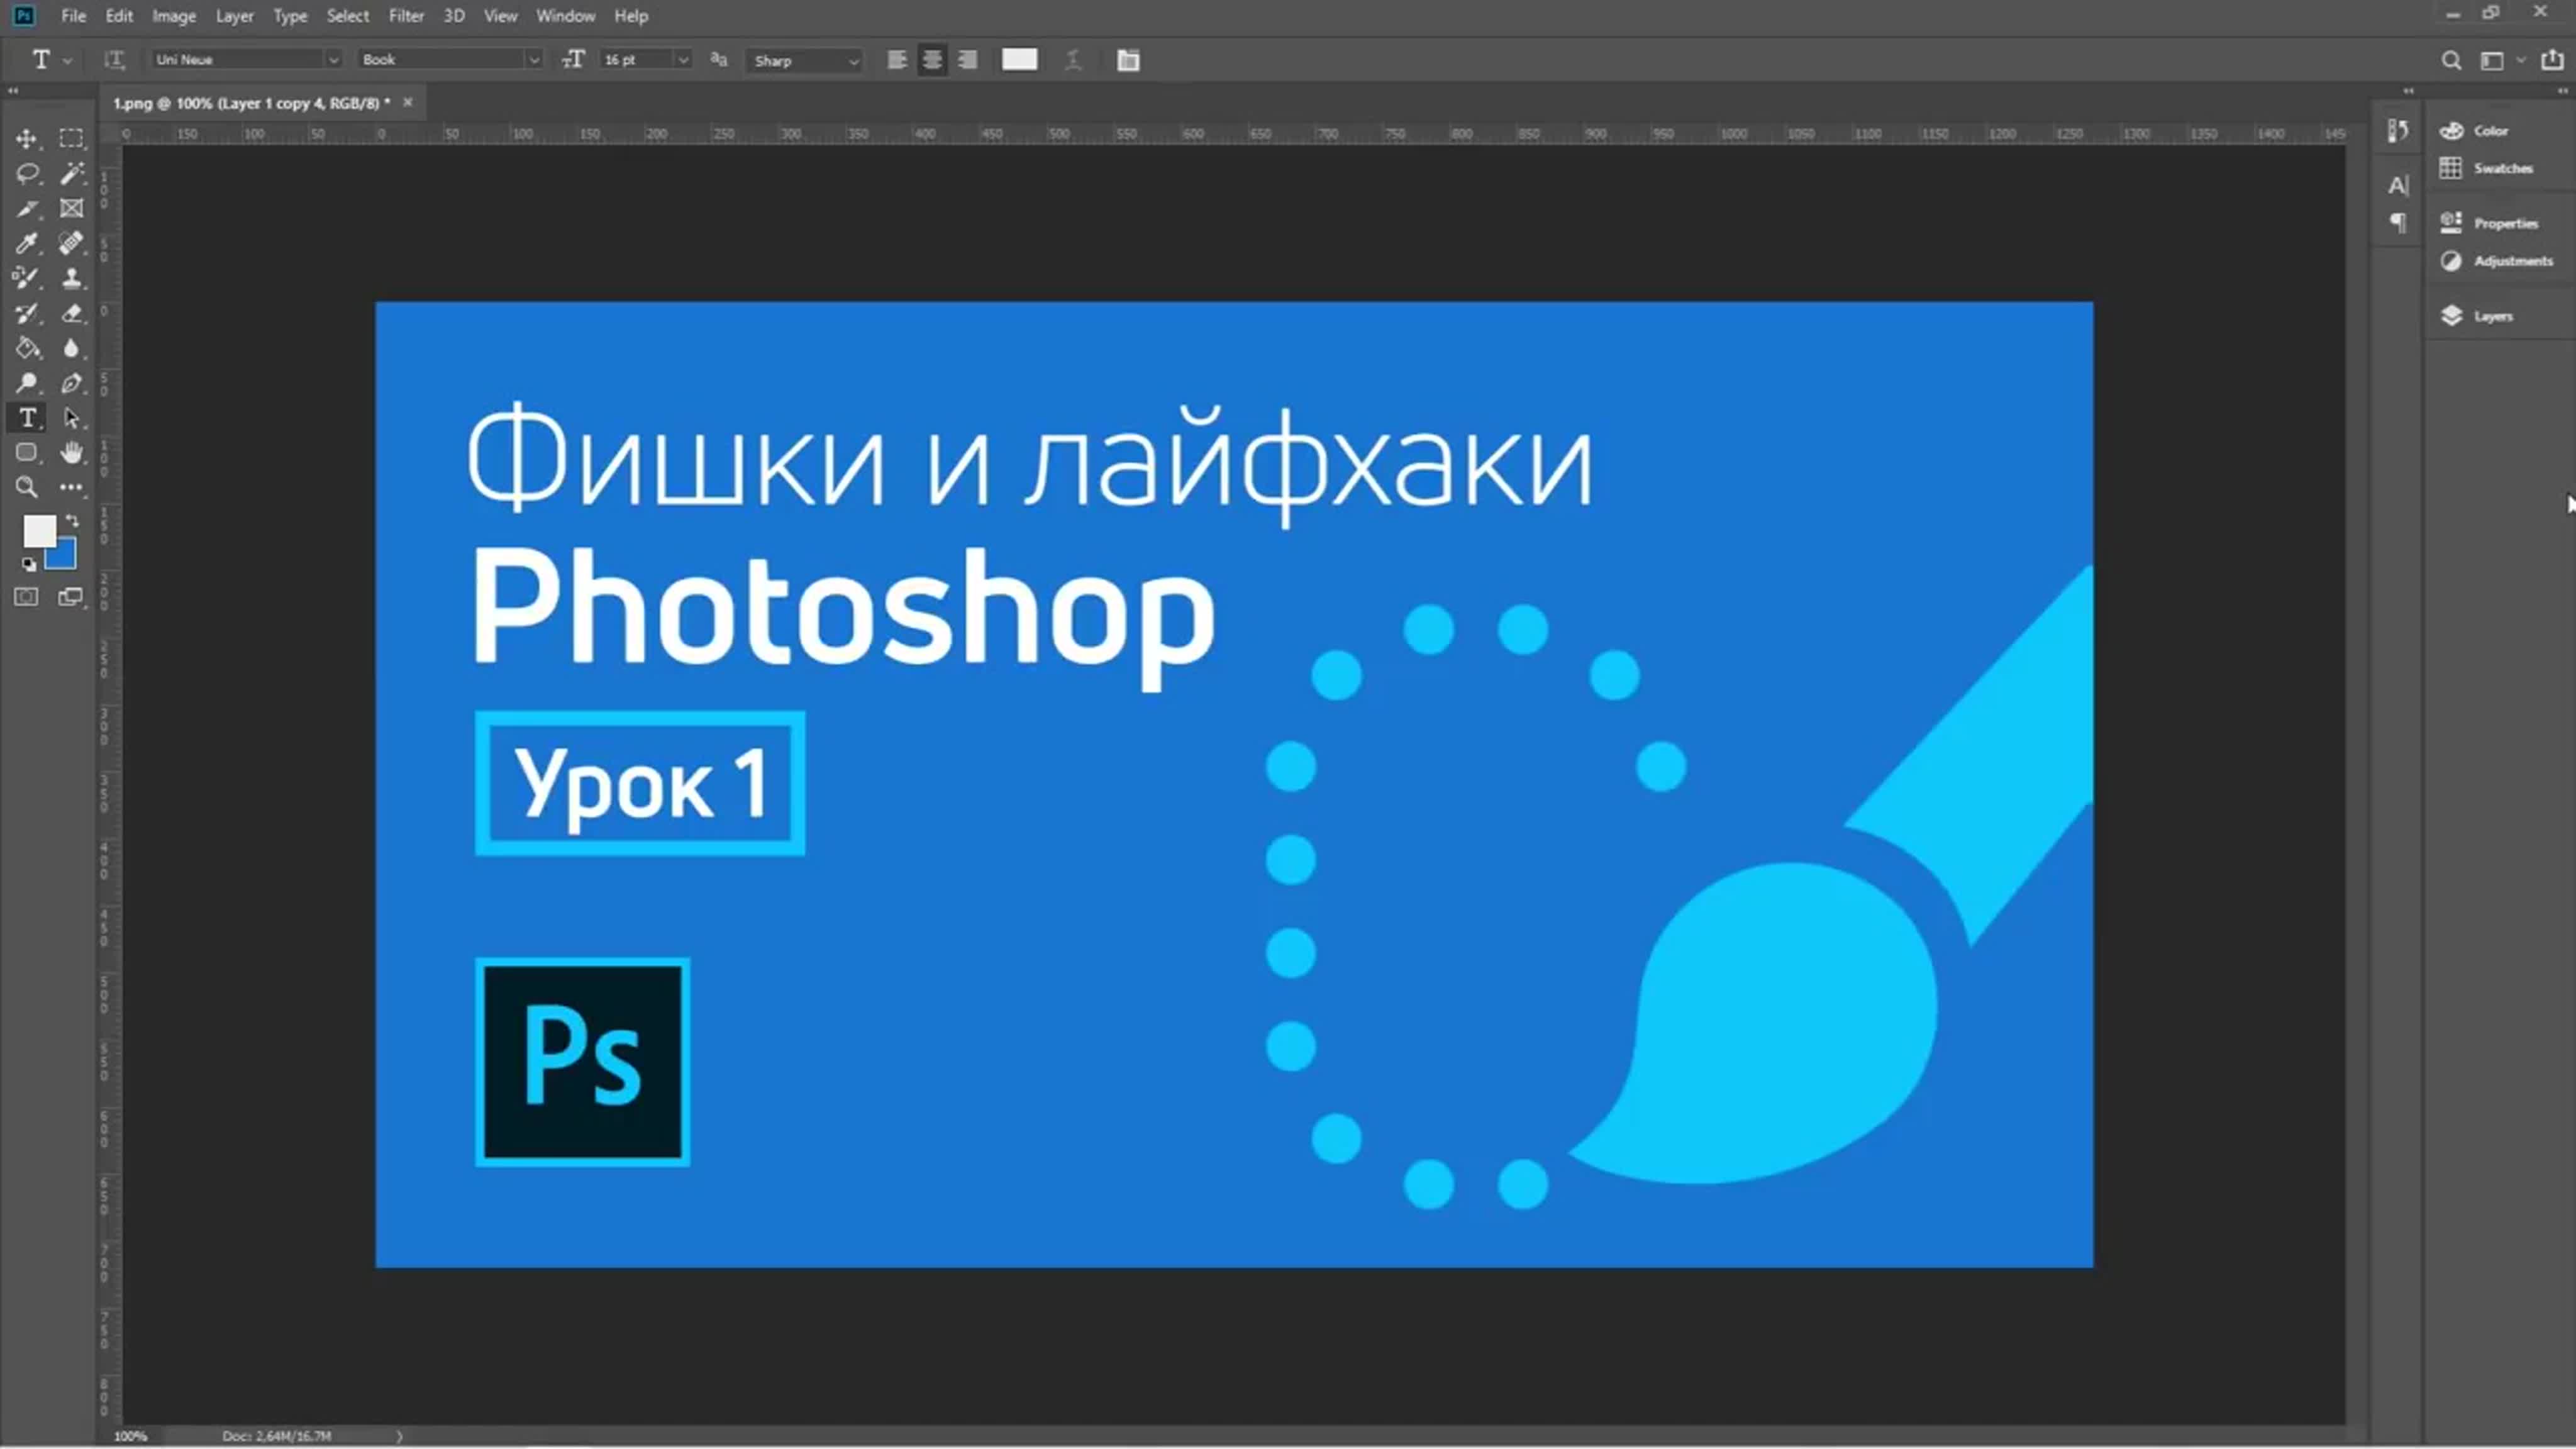Image resolution: width=2576 pixels, height=1449 pixels.
Task: Reset default foreground and background colors
Action: click(x=29, y=565)
